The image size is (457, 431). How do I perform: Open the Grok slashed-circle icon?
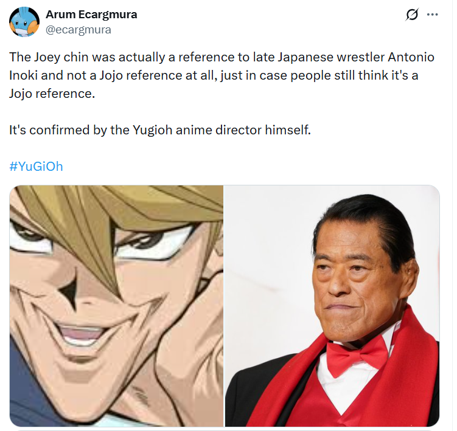(412, 14)
